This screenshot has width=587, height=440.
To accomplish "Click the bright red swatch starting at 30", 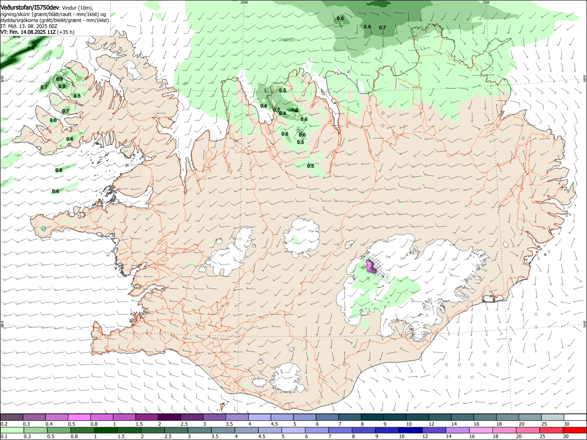I will tap(574, 430).
